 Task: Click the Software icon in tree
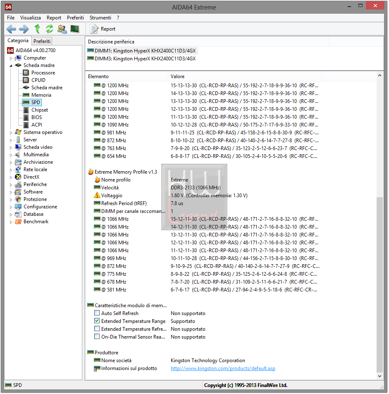tap(18, 192)
